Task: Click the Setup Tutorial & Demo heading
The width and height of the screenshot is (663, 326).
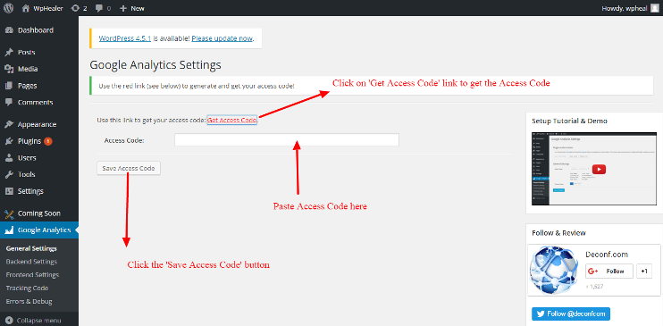Action: 569,121
